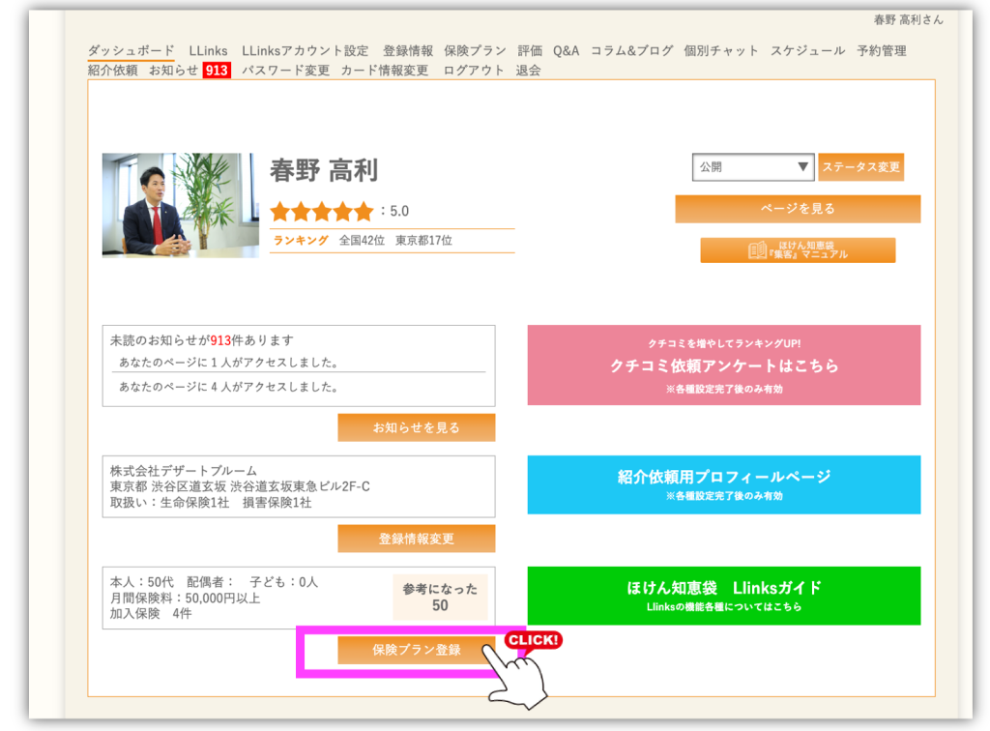The image size is (990, 731).
Task: Click the address line 東京都 渋谷区道玄坂
Action: 240,486
